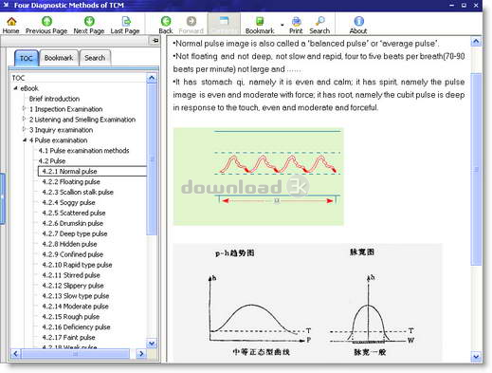Click the content pane scroll-down arrow
Screen dimensions: 492x373
tap(476, 357)
